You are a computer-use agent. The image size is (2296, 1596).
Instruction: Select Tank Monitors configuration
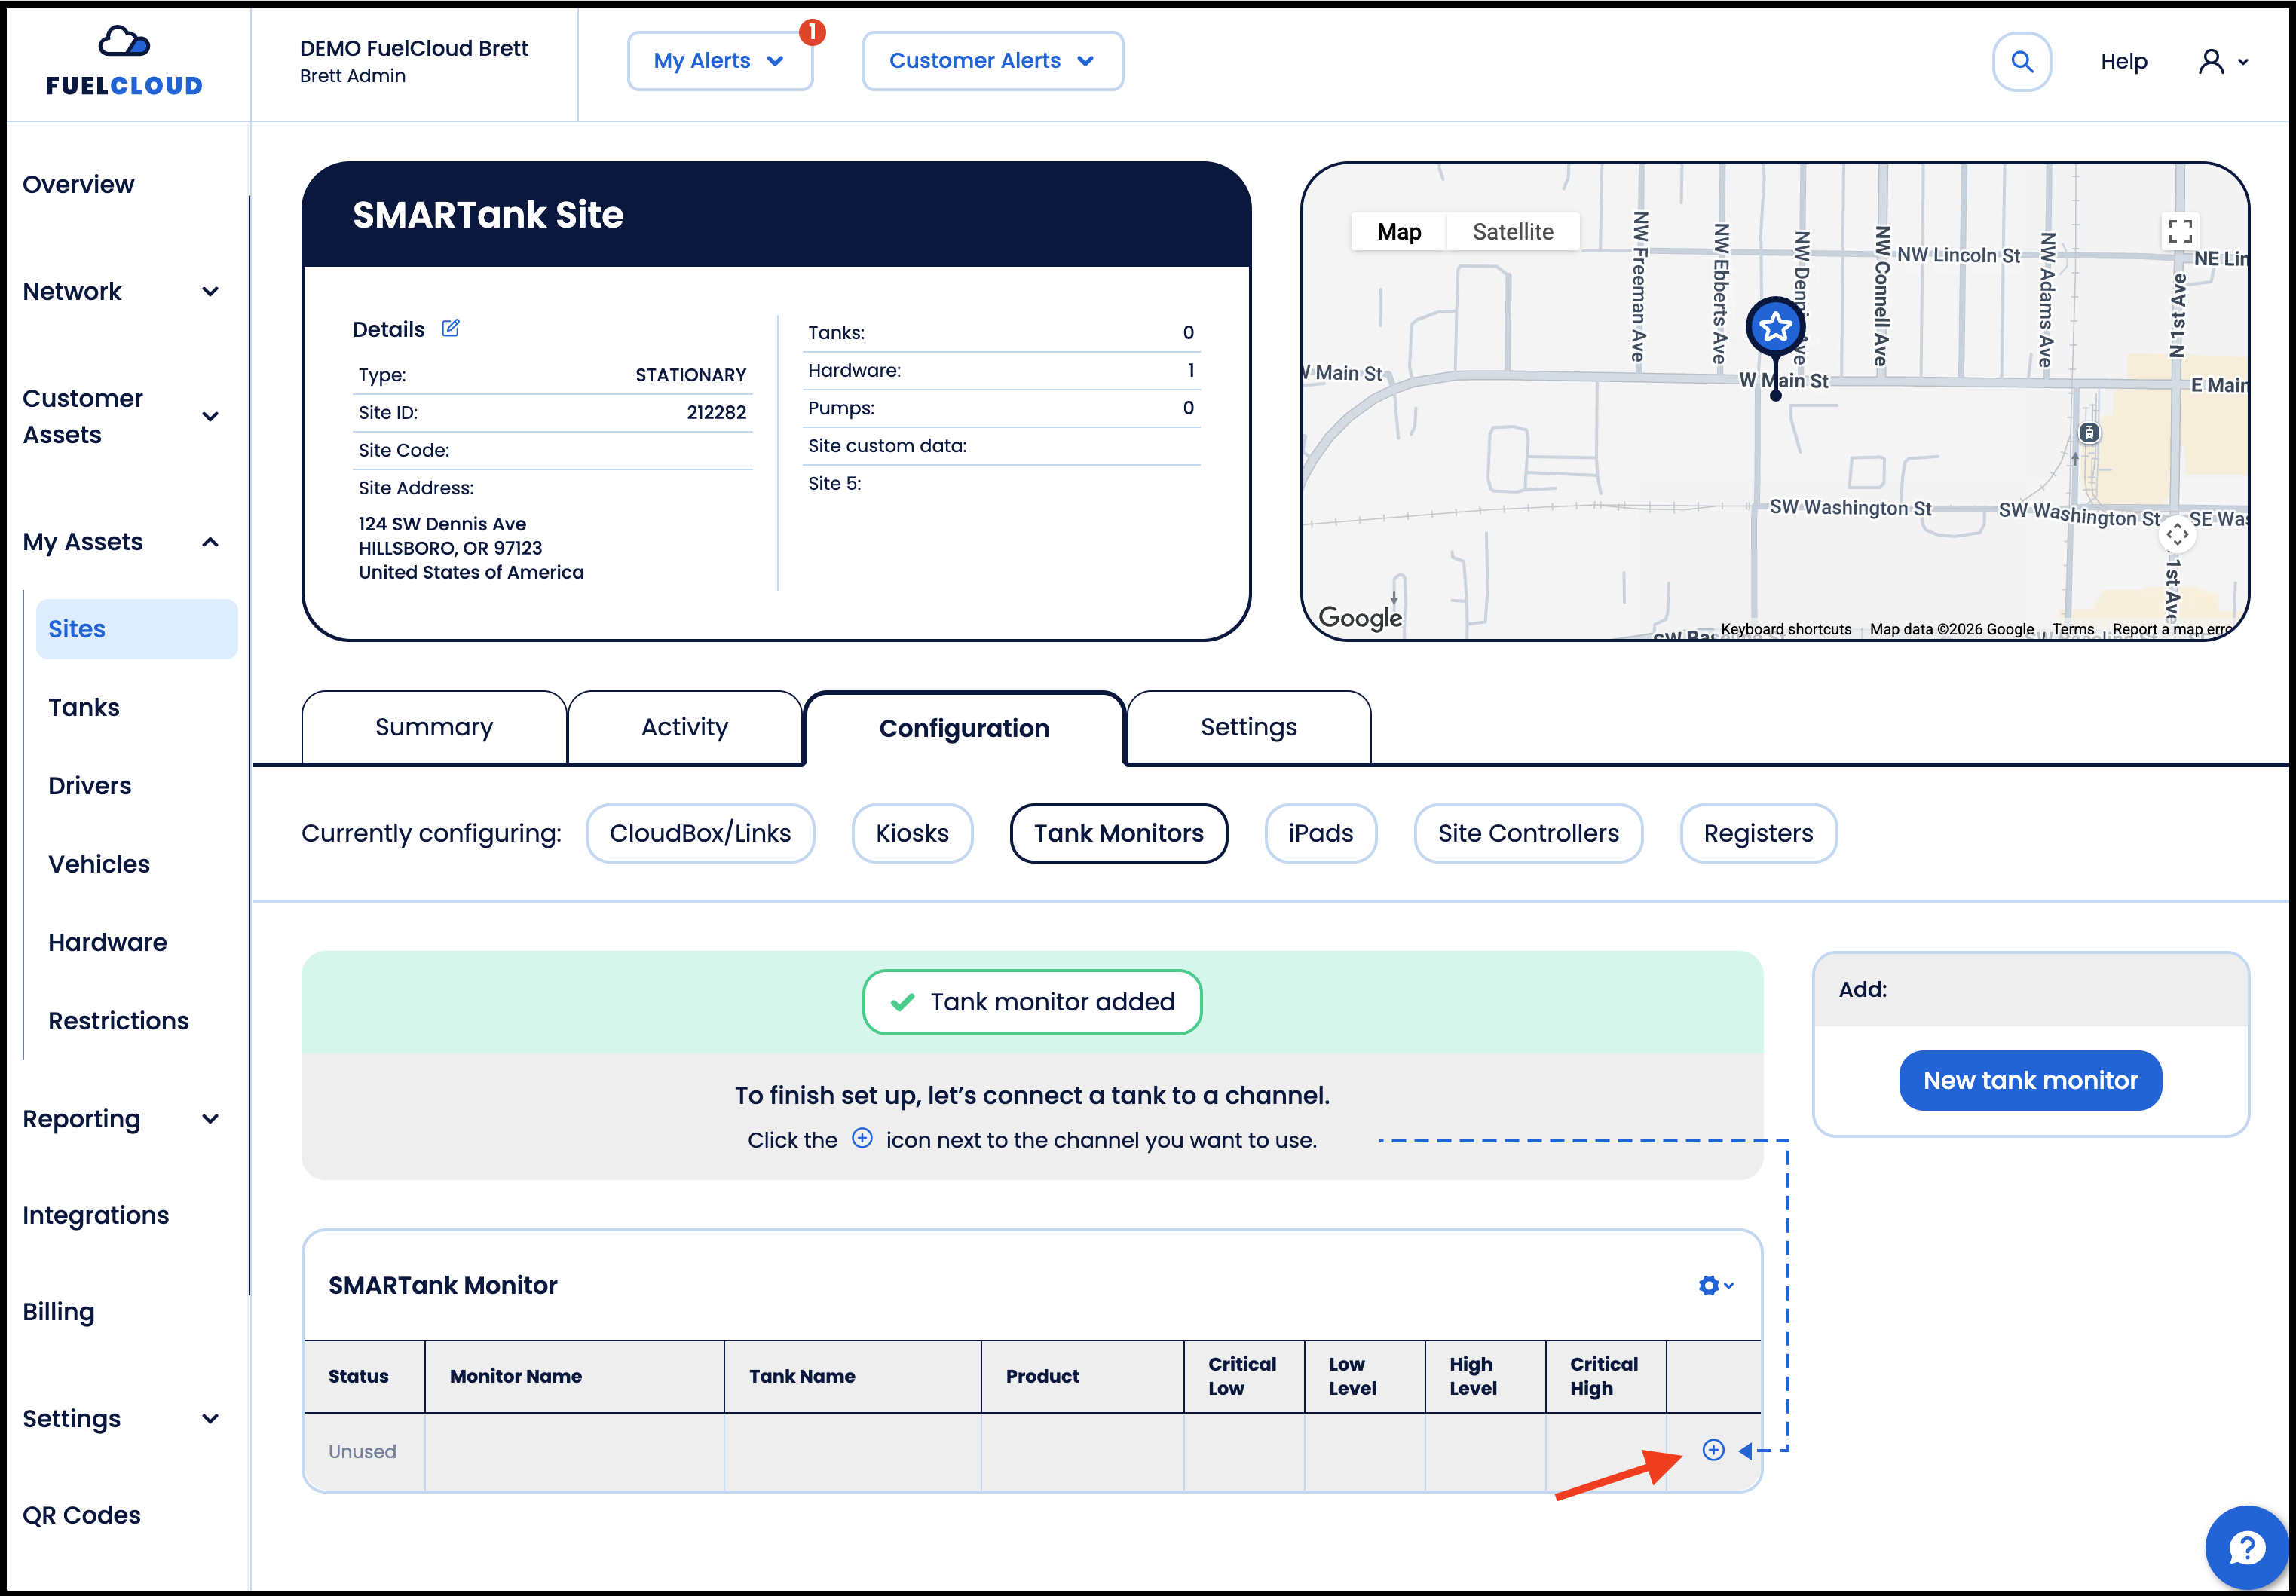1118,833
